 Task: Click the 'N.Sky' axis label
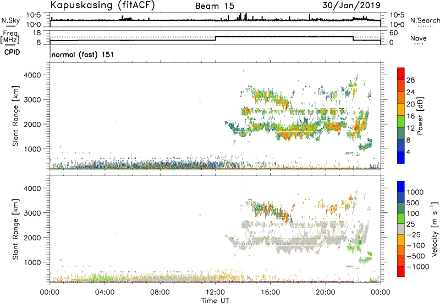[x=10, y=20]
